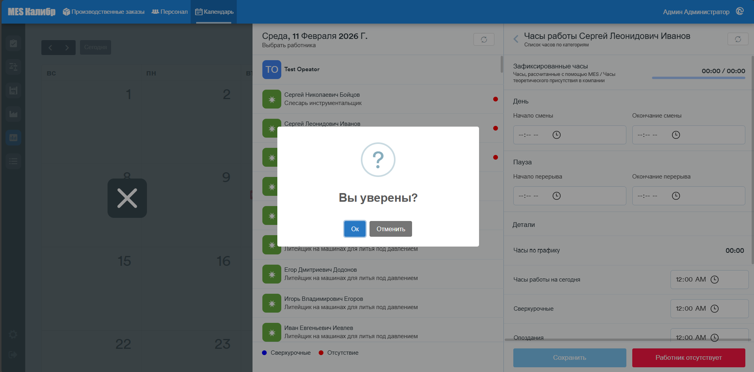
Task: Click the Сегодня button
Action: [x=95, y=47]
